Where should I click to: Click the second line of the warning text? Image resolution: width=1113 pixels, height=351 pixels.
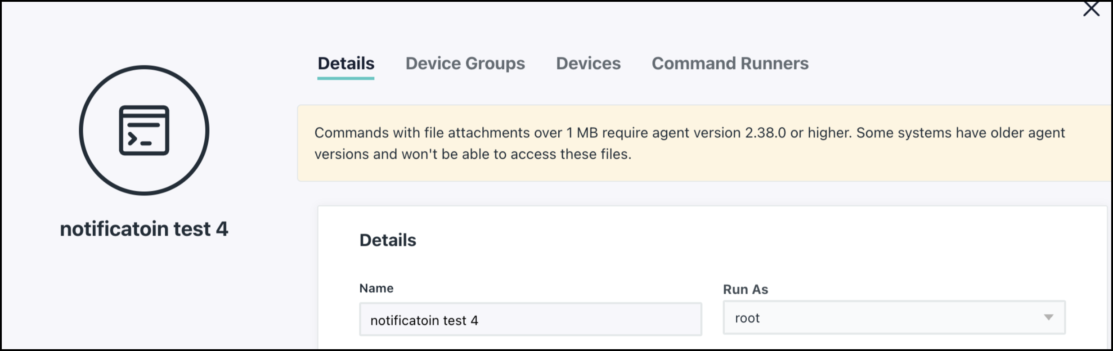(472, 154)
